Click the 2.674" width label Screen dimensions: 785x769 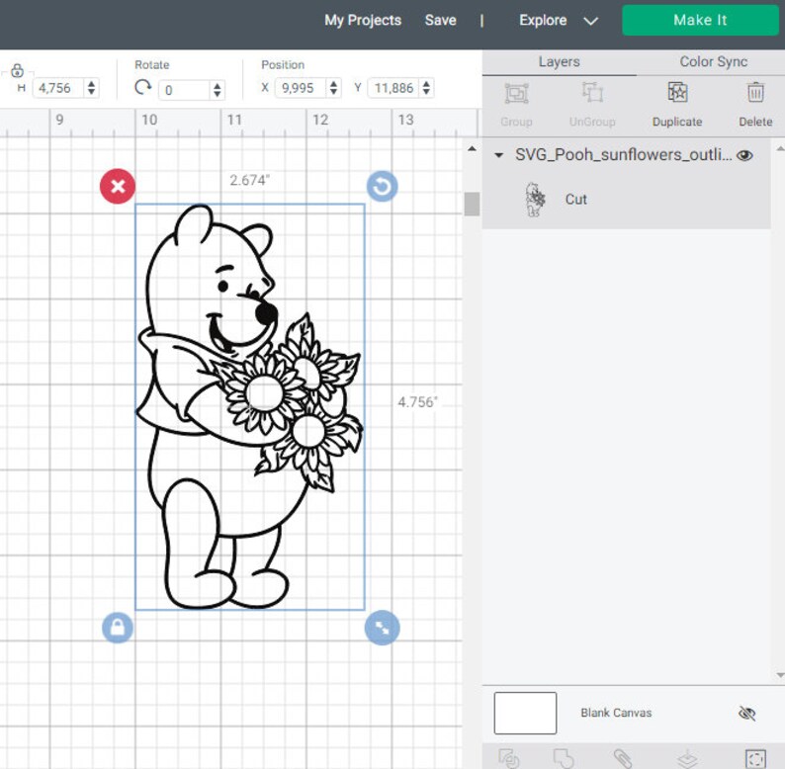click(x=250, y=180)
